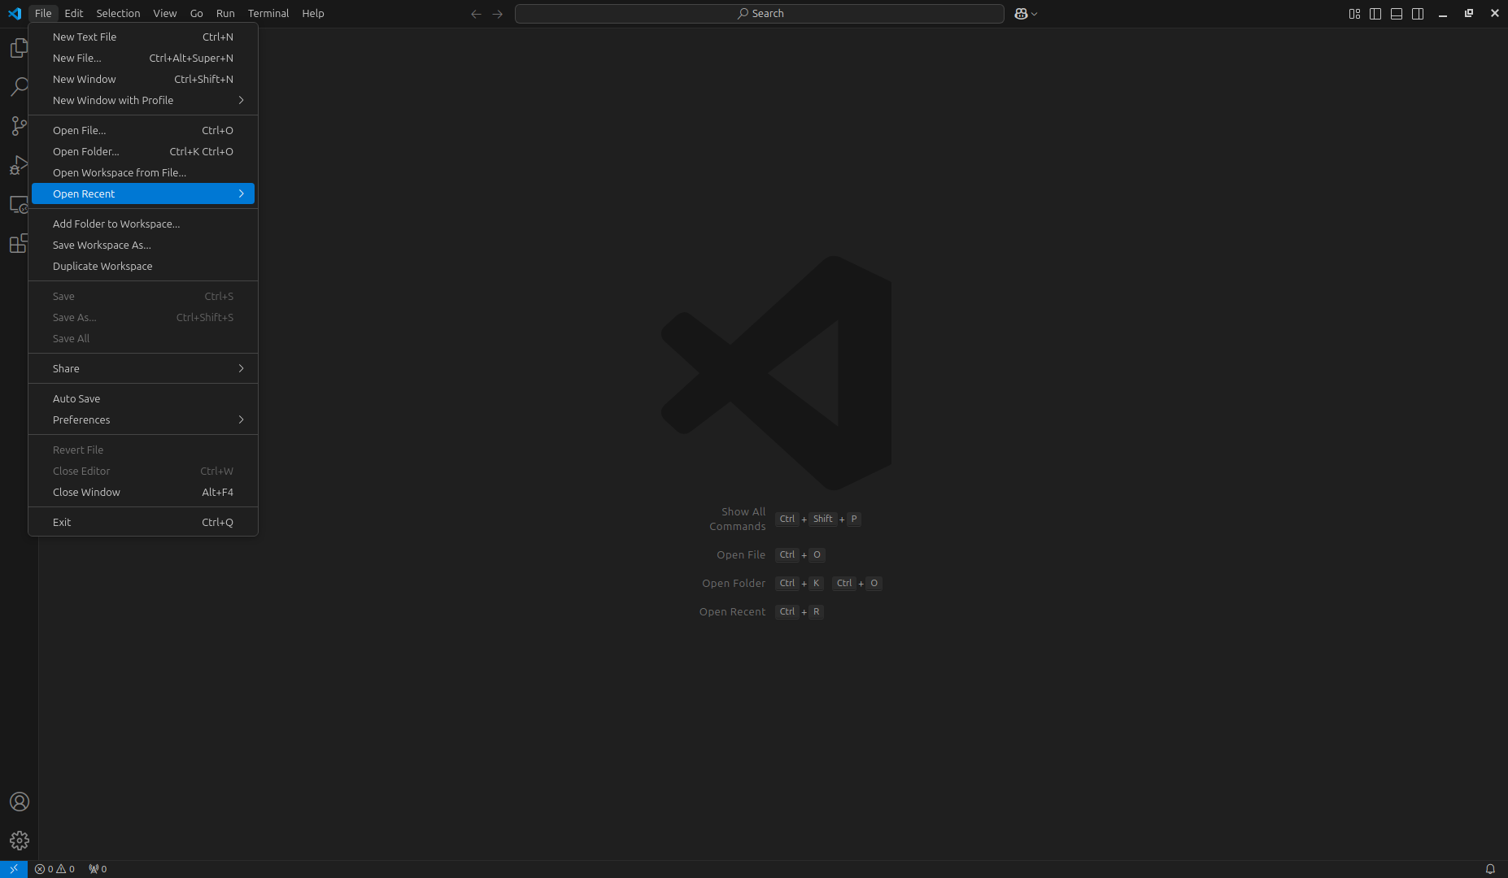The height and width of the screenshot is (878, 1508).
Task: Toggle the bottom Panel visibility
Action: 1397,14
